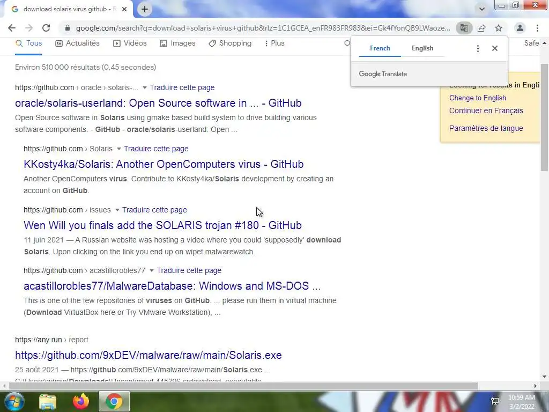The height and width of the screenshot is (412, 549).
Task: Click the taskbar clock showing 10:59 AM
Action: click(x=522, y=401)
